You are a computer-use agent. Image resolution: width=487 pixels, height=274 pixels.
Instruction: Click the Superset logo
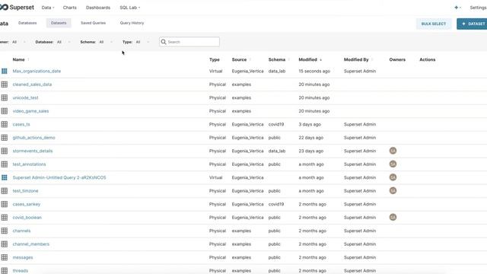(x=17, y=7)
